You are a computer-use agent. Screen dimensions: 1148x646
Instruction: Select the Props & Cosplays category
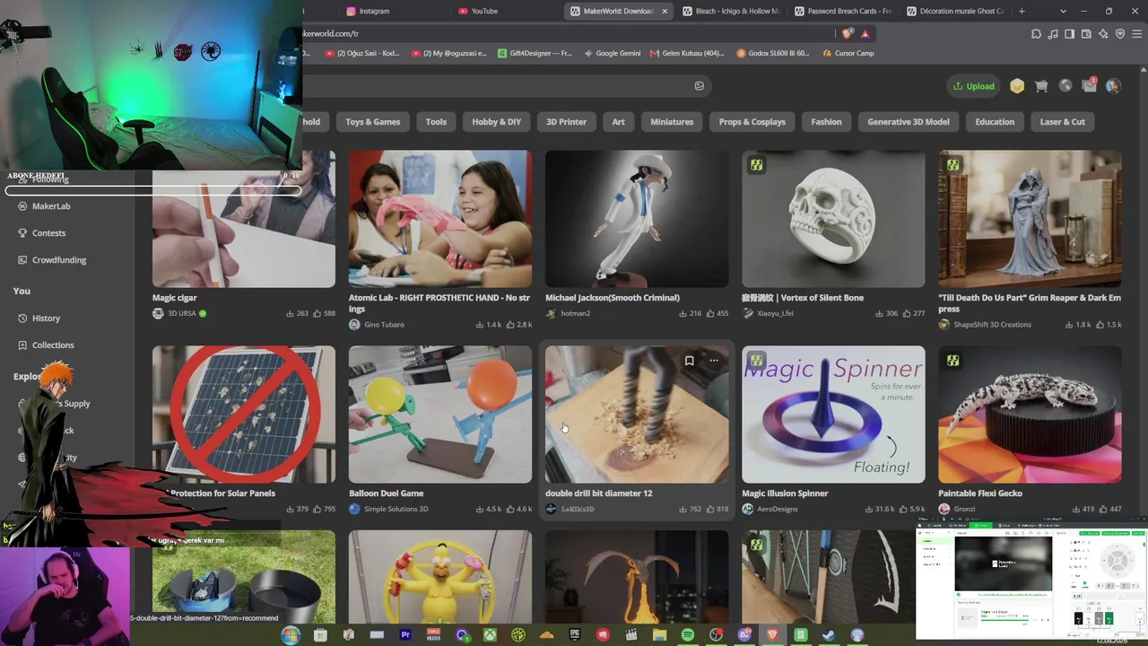(x=752, y=122)
